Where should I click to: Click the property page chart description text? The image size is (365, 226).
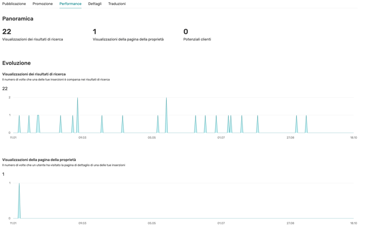[64, 165]
